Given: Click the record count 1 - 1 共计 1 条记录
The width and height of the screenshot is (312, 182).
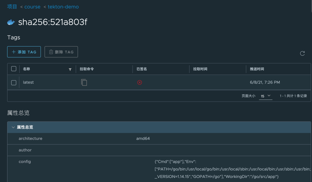Looking at the screenshot, I should [293, 96].
